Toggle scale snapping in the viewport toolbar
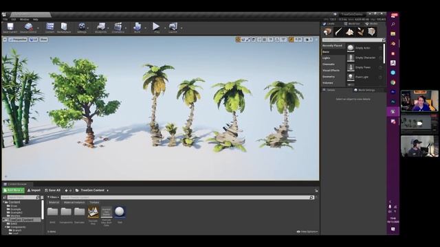Image resolution: width=440 pixels, height=247 pixels. point(291,40)
